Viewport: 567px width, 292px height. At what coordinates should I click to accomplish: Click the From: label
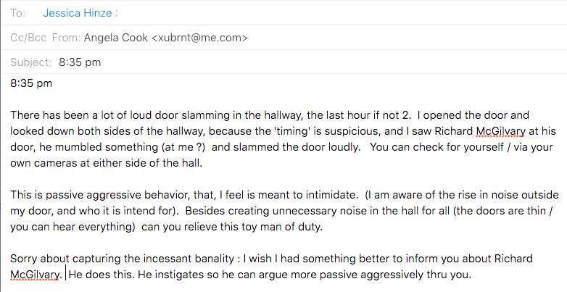pyautogui.click(x=66, y=38)
